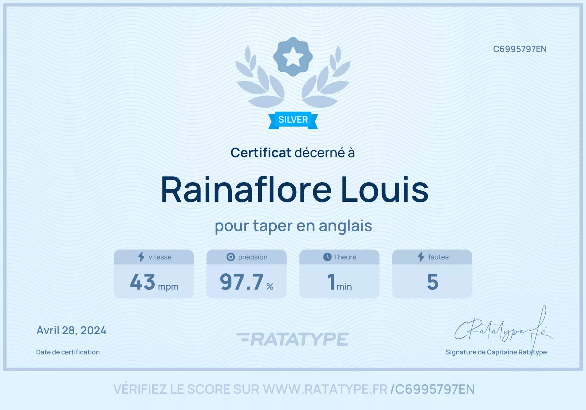The image size is (586, 410).
Task: Click the lightning icon beside fautes
Action: tap(421, 257)
